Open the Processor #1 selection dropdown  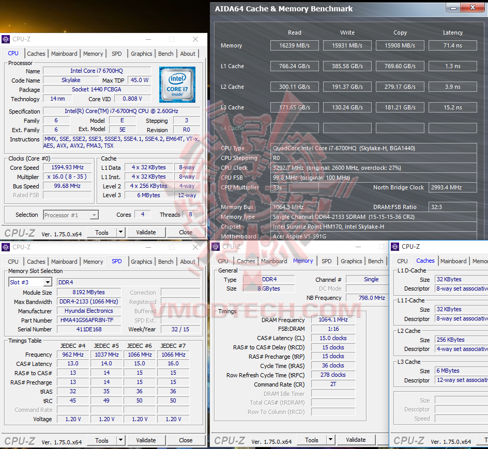(x=94, y=215)
